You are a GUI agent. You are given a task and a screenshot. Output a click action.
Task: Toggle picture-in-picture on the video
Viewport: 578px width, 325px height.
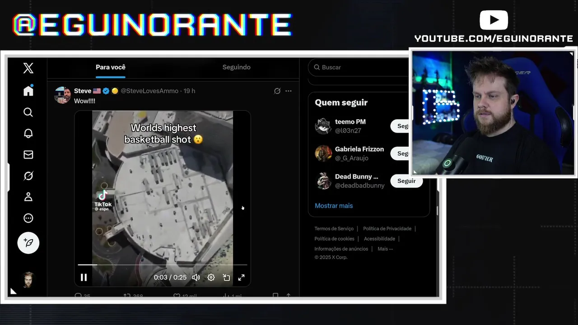point(226,277)
